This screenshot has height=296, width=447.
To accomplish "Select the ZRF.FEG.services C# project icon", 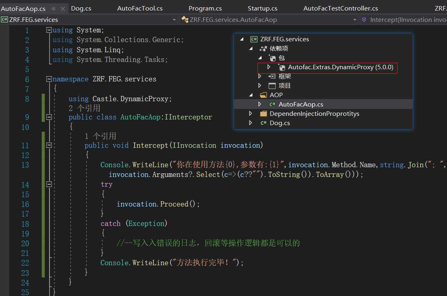I will coord(254,39).
